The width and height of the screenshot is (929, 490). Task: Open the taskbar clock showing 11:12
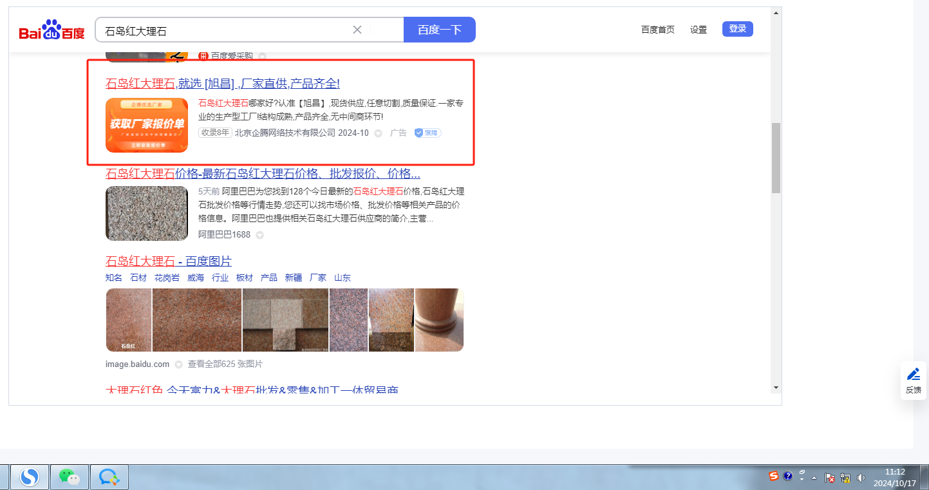click(895, 477)
